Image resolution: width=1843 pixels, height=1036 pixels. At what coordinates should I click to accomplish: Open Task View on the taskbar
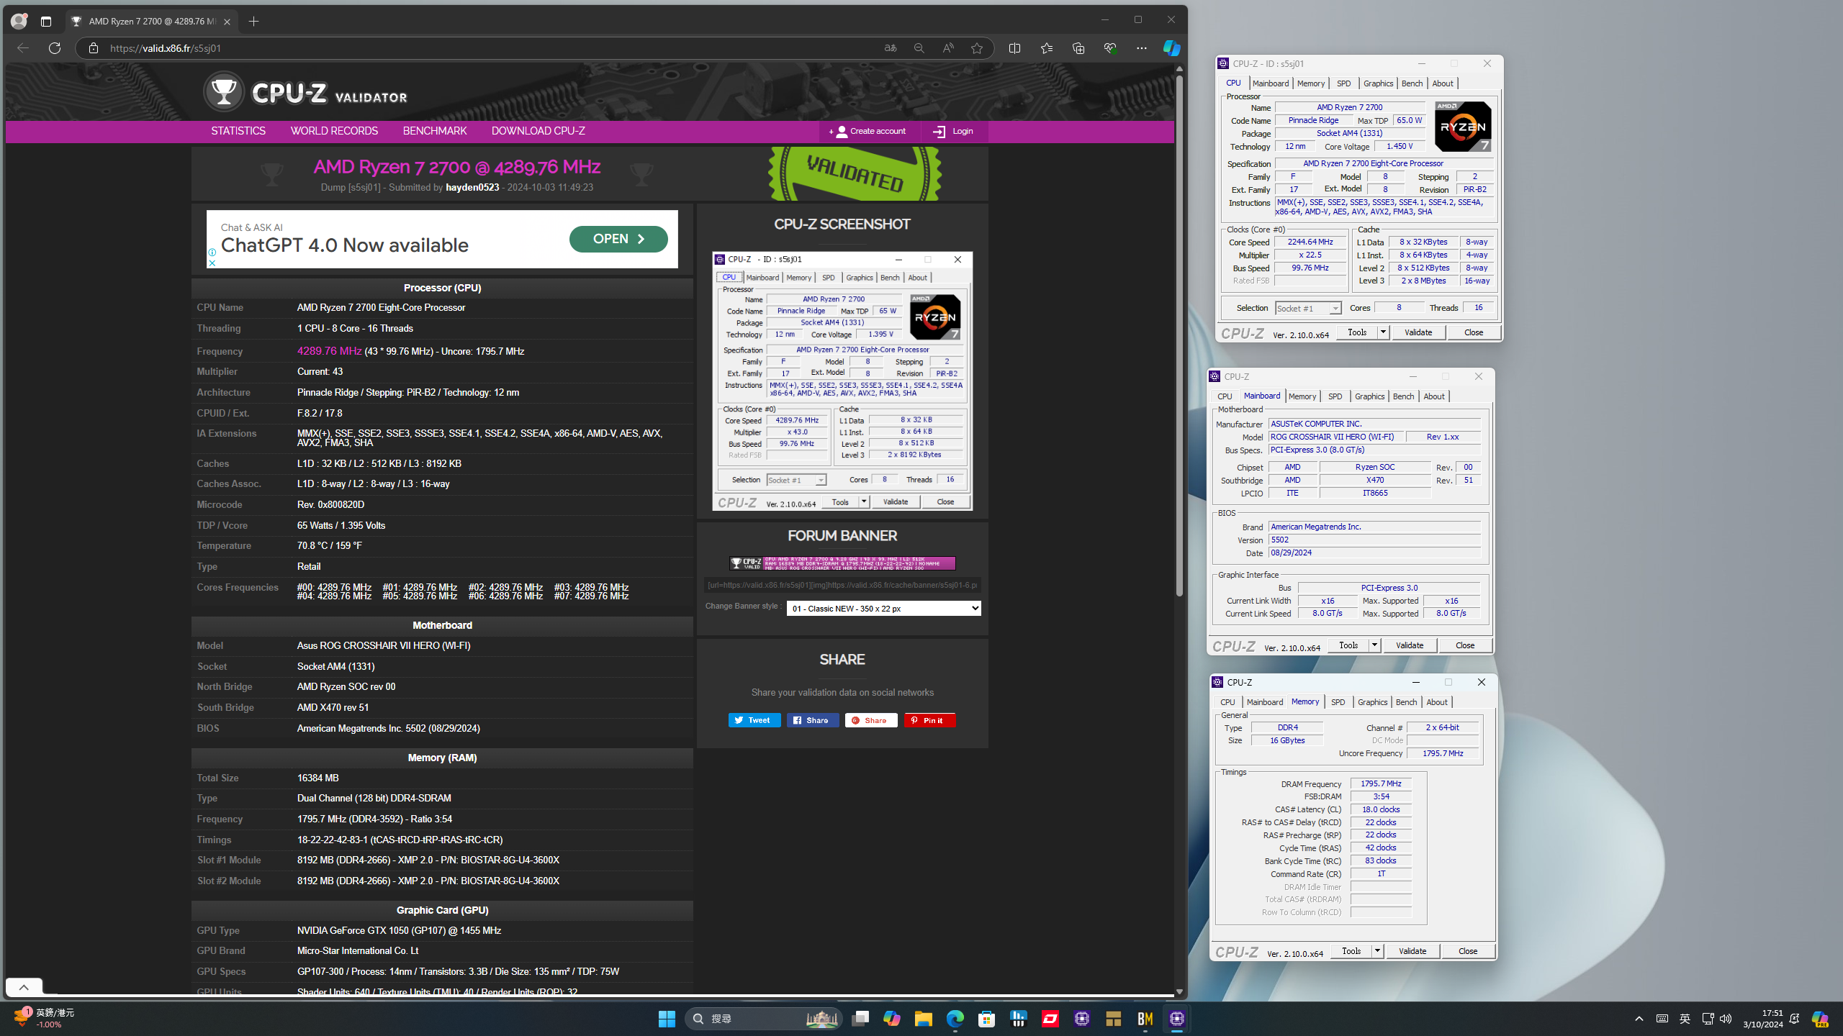pyautogui.click(x=860, y=1019)
